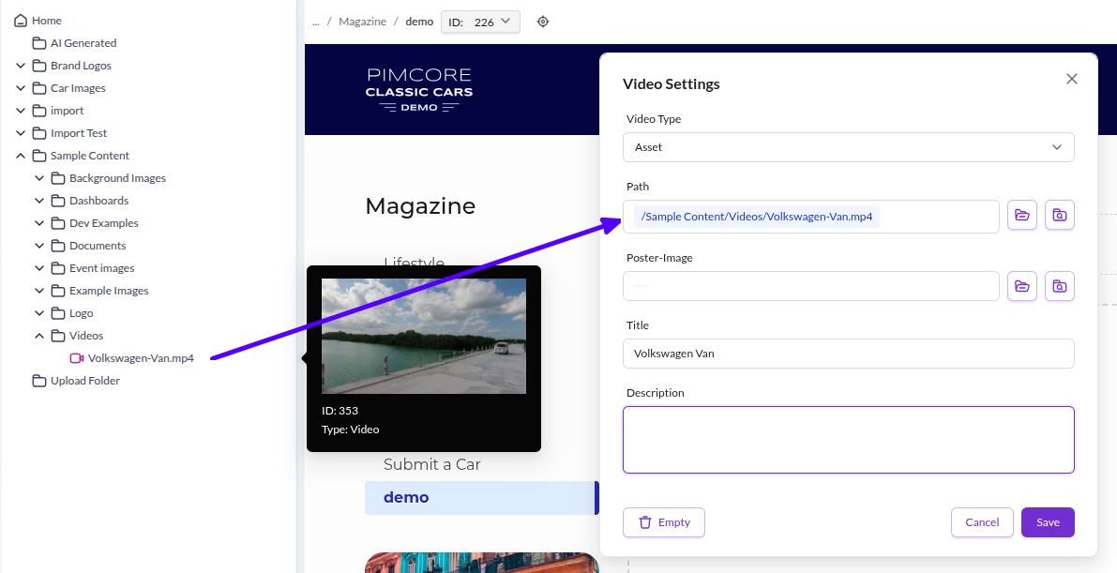Click the ellipsis breadcrumb
This screenshot has height=573, width=1117.
click(x=315, y=22)
